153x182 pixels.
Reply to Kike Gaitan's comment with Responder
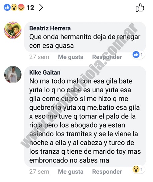point(107,172)
